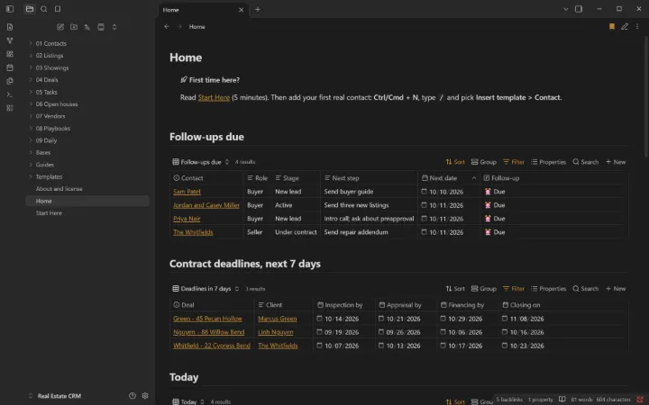Open Properties in Follow-ups due toolbar

(x=548, y=162)
